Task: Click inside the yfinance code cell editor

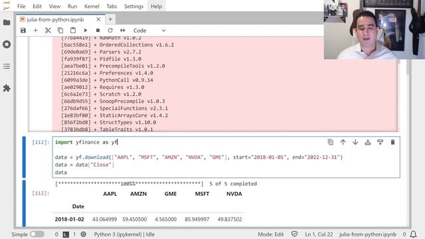Action: click(x=226, y=157)
